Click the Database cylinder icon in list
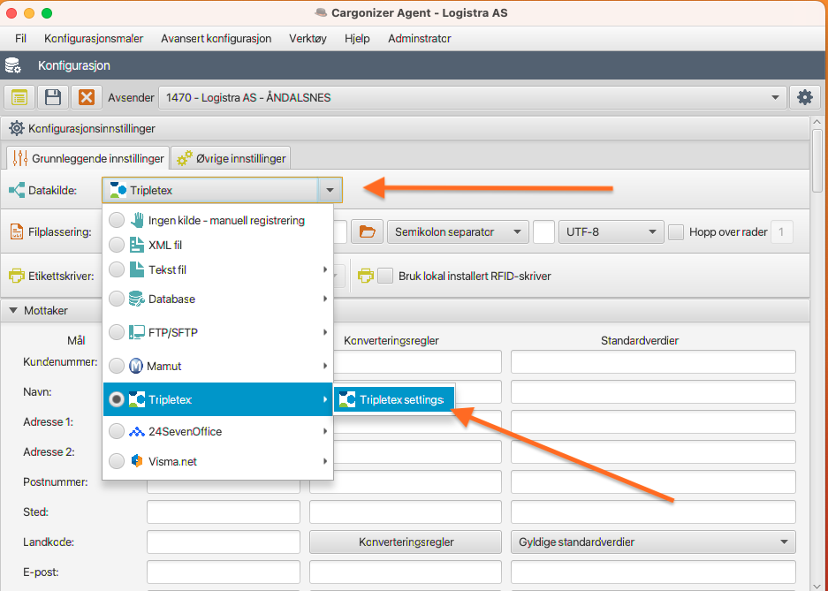828x591 pixels. 137,299
